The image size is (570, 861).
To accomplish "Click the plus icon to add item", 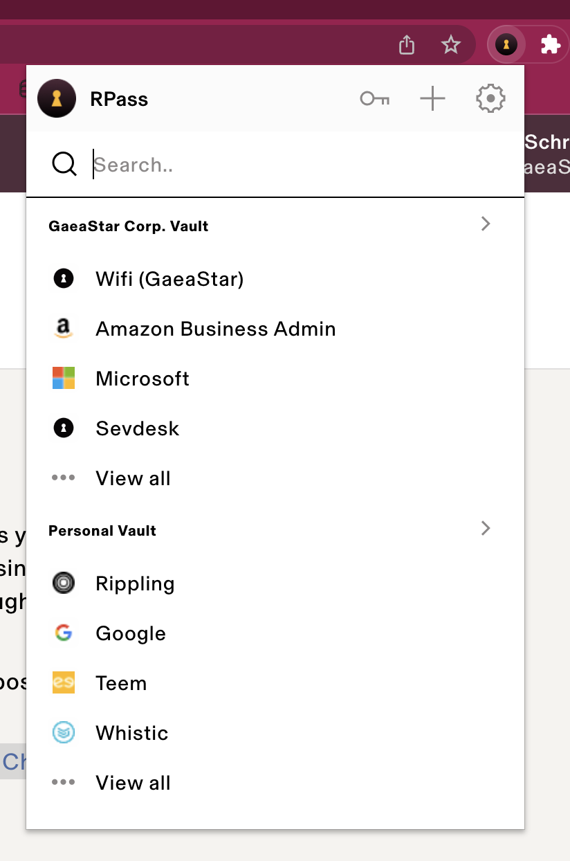I will pos(432,99).
